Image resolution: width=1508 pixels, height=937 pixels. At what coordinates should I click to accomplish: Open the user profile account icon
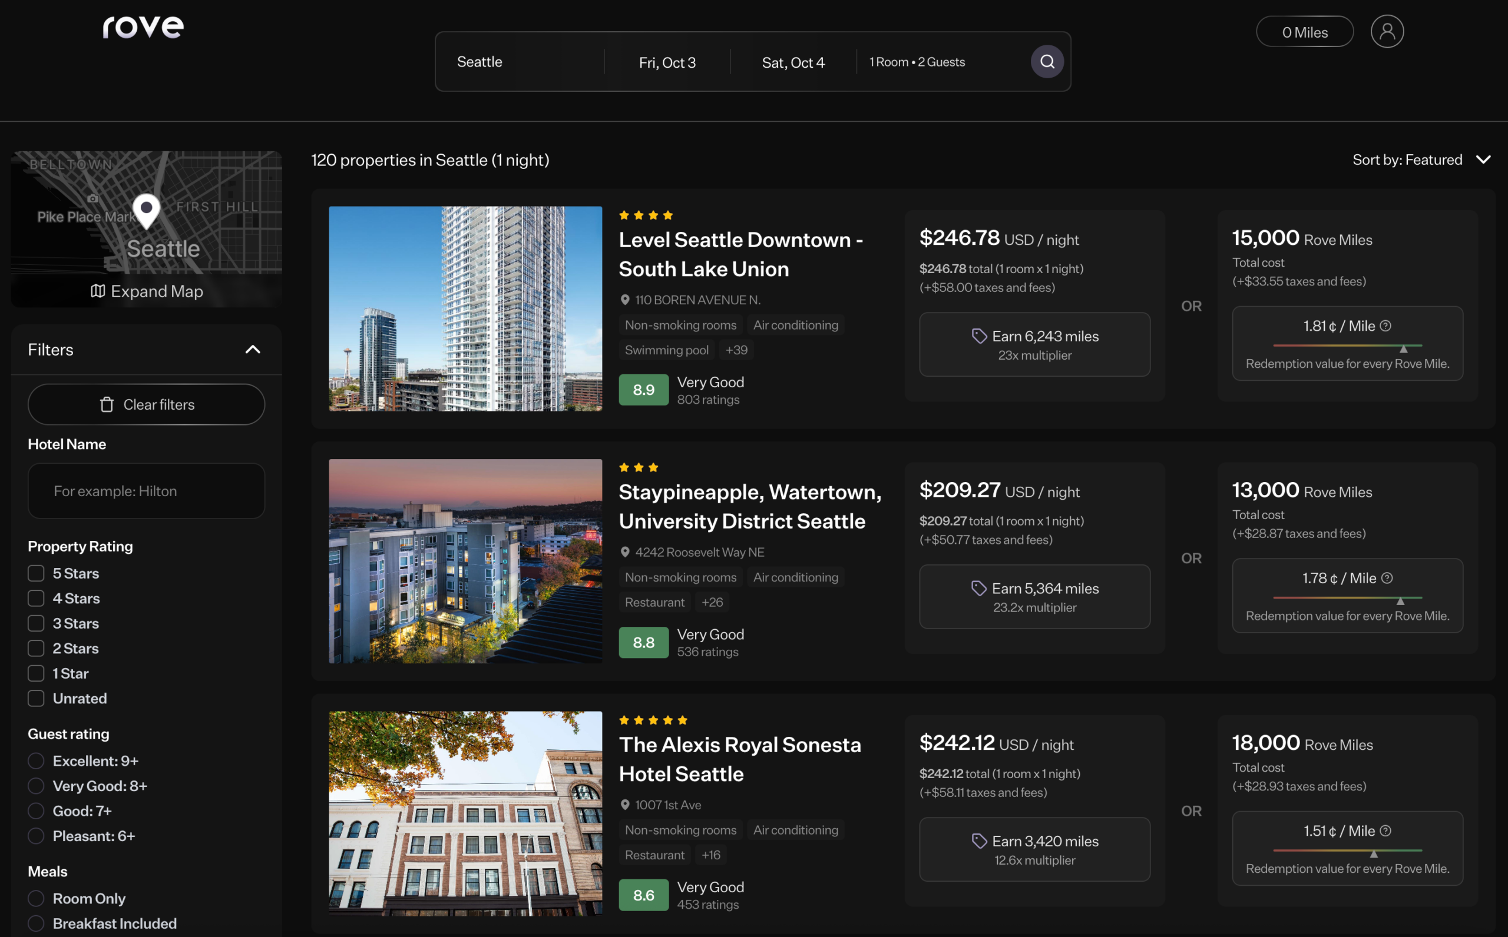tap(1387, 32)
